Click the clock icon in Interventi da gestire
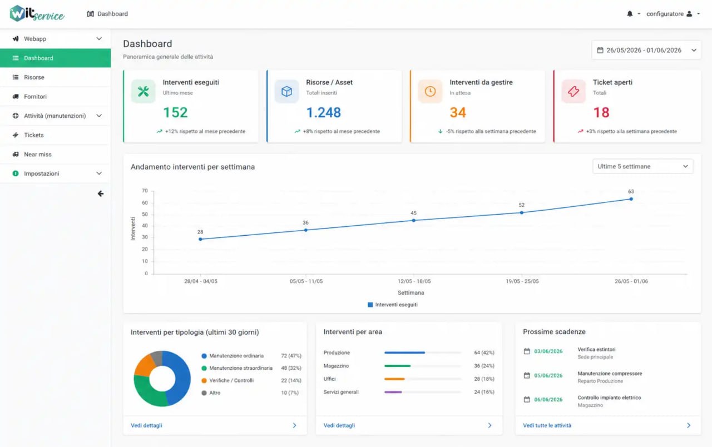The image size is (712, 447). [x=430, y=92]
